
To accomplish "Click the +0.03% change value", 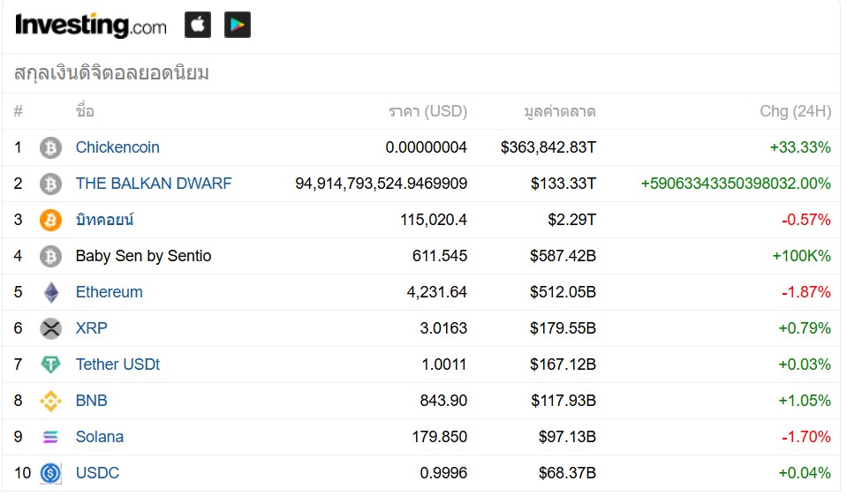I will tap(805, 364).
